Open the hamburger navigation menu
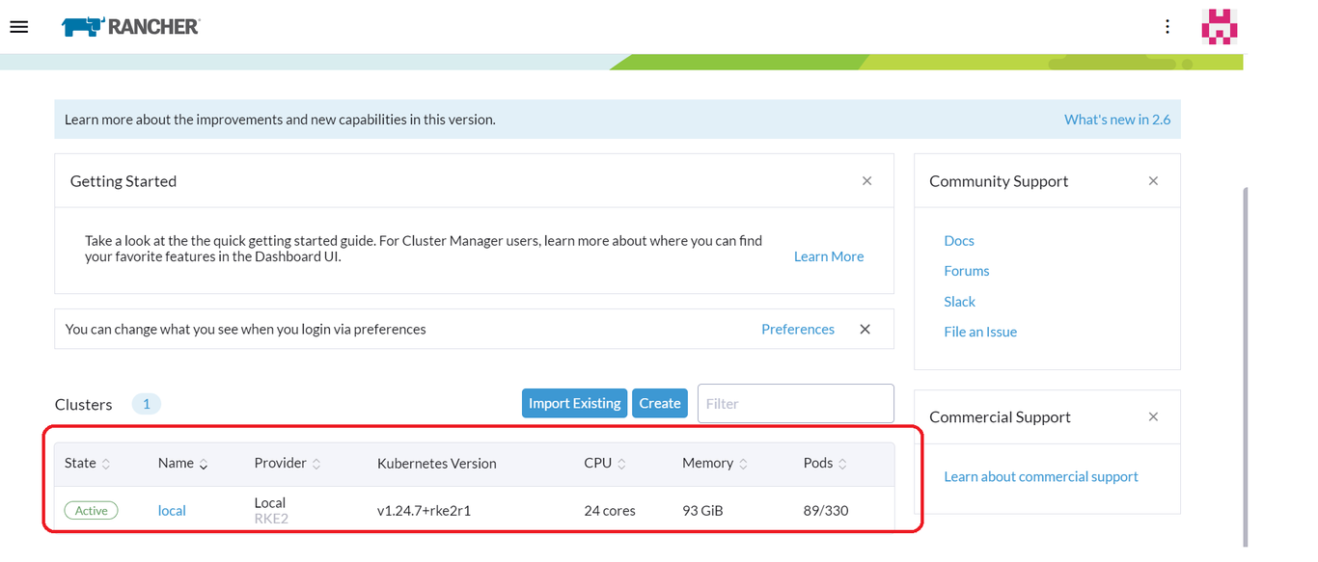Screen dimensions: 1318x562 pyautogui.click(x=19, y=27)
